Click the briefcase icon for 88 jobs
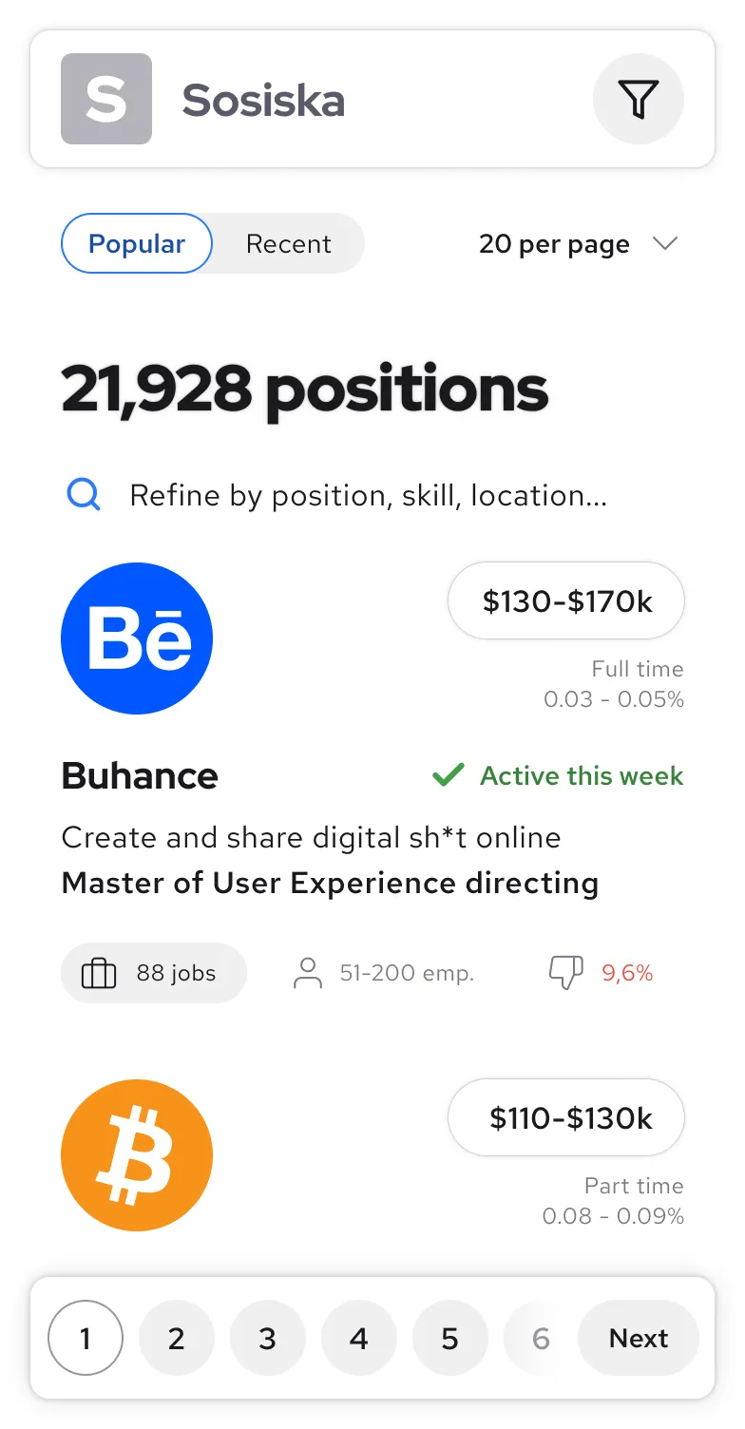This screenshot has width=745, height=1429. (99, 973)
